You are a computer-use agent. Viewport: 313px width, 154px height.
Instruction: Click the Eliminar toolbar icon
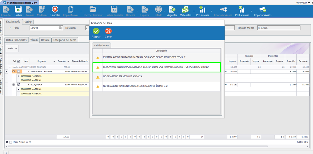[29, 9]
